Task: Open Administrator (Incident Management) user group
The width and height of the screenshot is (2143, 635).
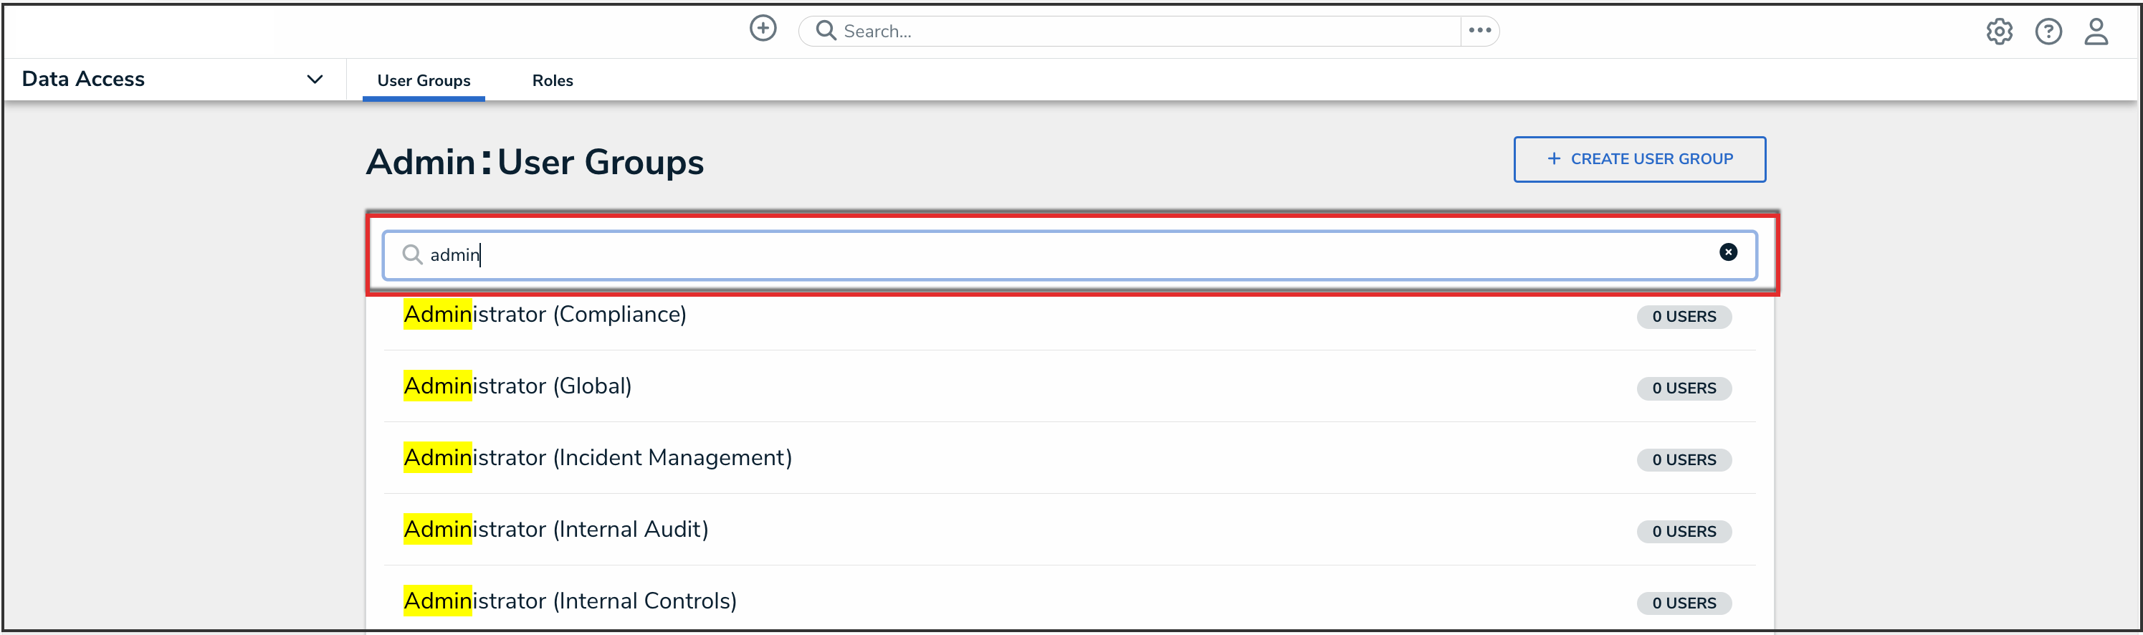Action: click(x=597, y=458)
